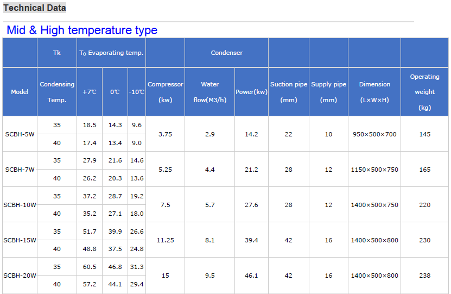Select the Water flow(M3/h) column header
Image resolution: width=451 pixels, height=294 pixels.
tap(209, 92)
